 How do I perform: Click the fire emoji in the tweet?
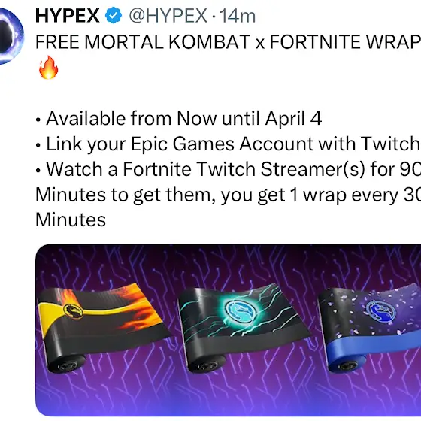tap(48, 68)
